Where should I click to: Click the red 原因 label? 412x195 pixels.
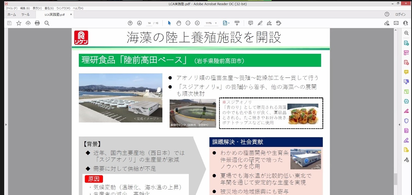coord(94,179)
